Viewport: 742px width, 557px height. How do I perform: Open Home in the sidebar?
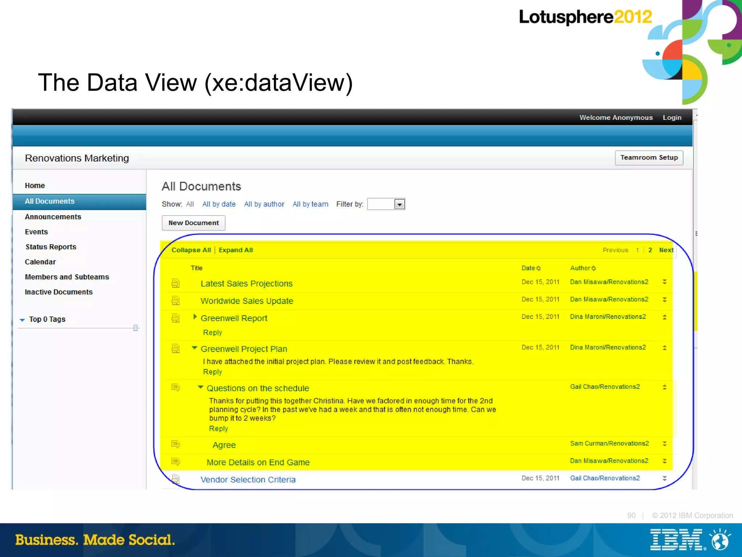(35, 186)
